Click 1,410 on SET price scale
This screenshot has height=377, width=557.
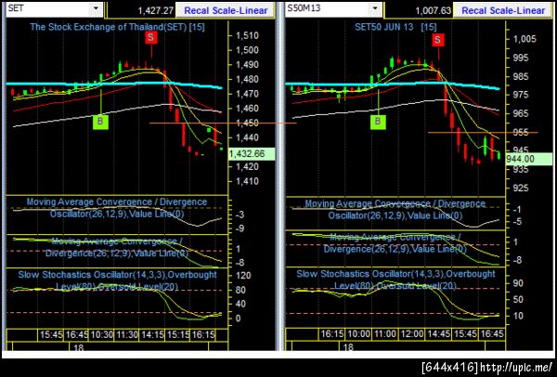(x=247, y=181)
